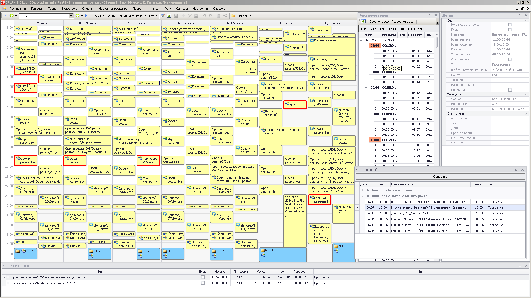Screen dimensions: 531x298
Task: Toggle the Блок checkbox in Детали
Action: [x=510, y=30]
